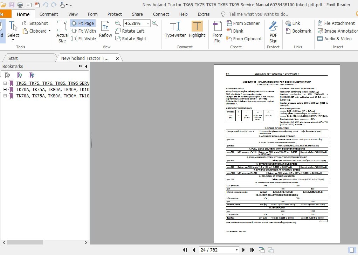This screenshot has height=255, width=358.
Task: Expand the first TK65, TK75 bookmark
Action: [x=5, y=83]
